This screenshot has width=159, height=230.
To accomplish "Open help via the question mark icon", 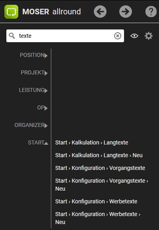I will [x=151, y=12].
